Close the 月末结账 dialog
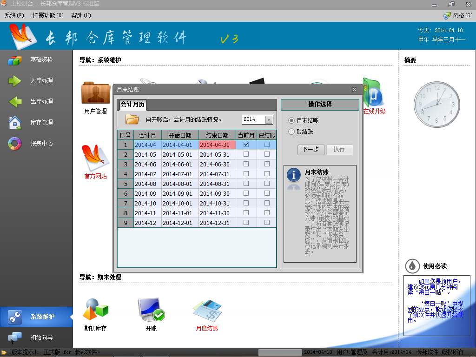The height and width of the screenshot is (357, 476). point(354,90)
